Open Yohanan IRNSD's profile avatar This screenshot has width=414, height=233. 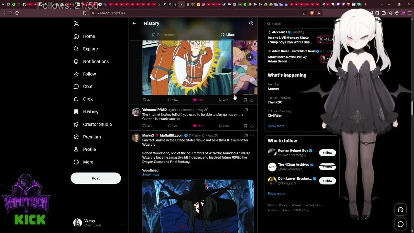tap(136, 112)
